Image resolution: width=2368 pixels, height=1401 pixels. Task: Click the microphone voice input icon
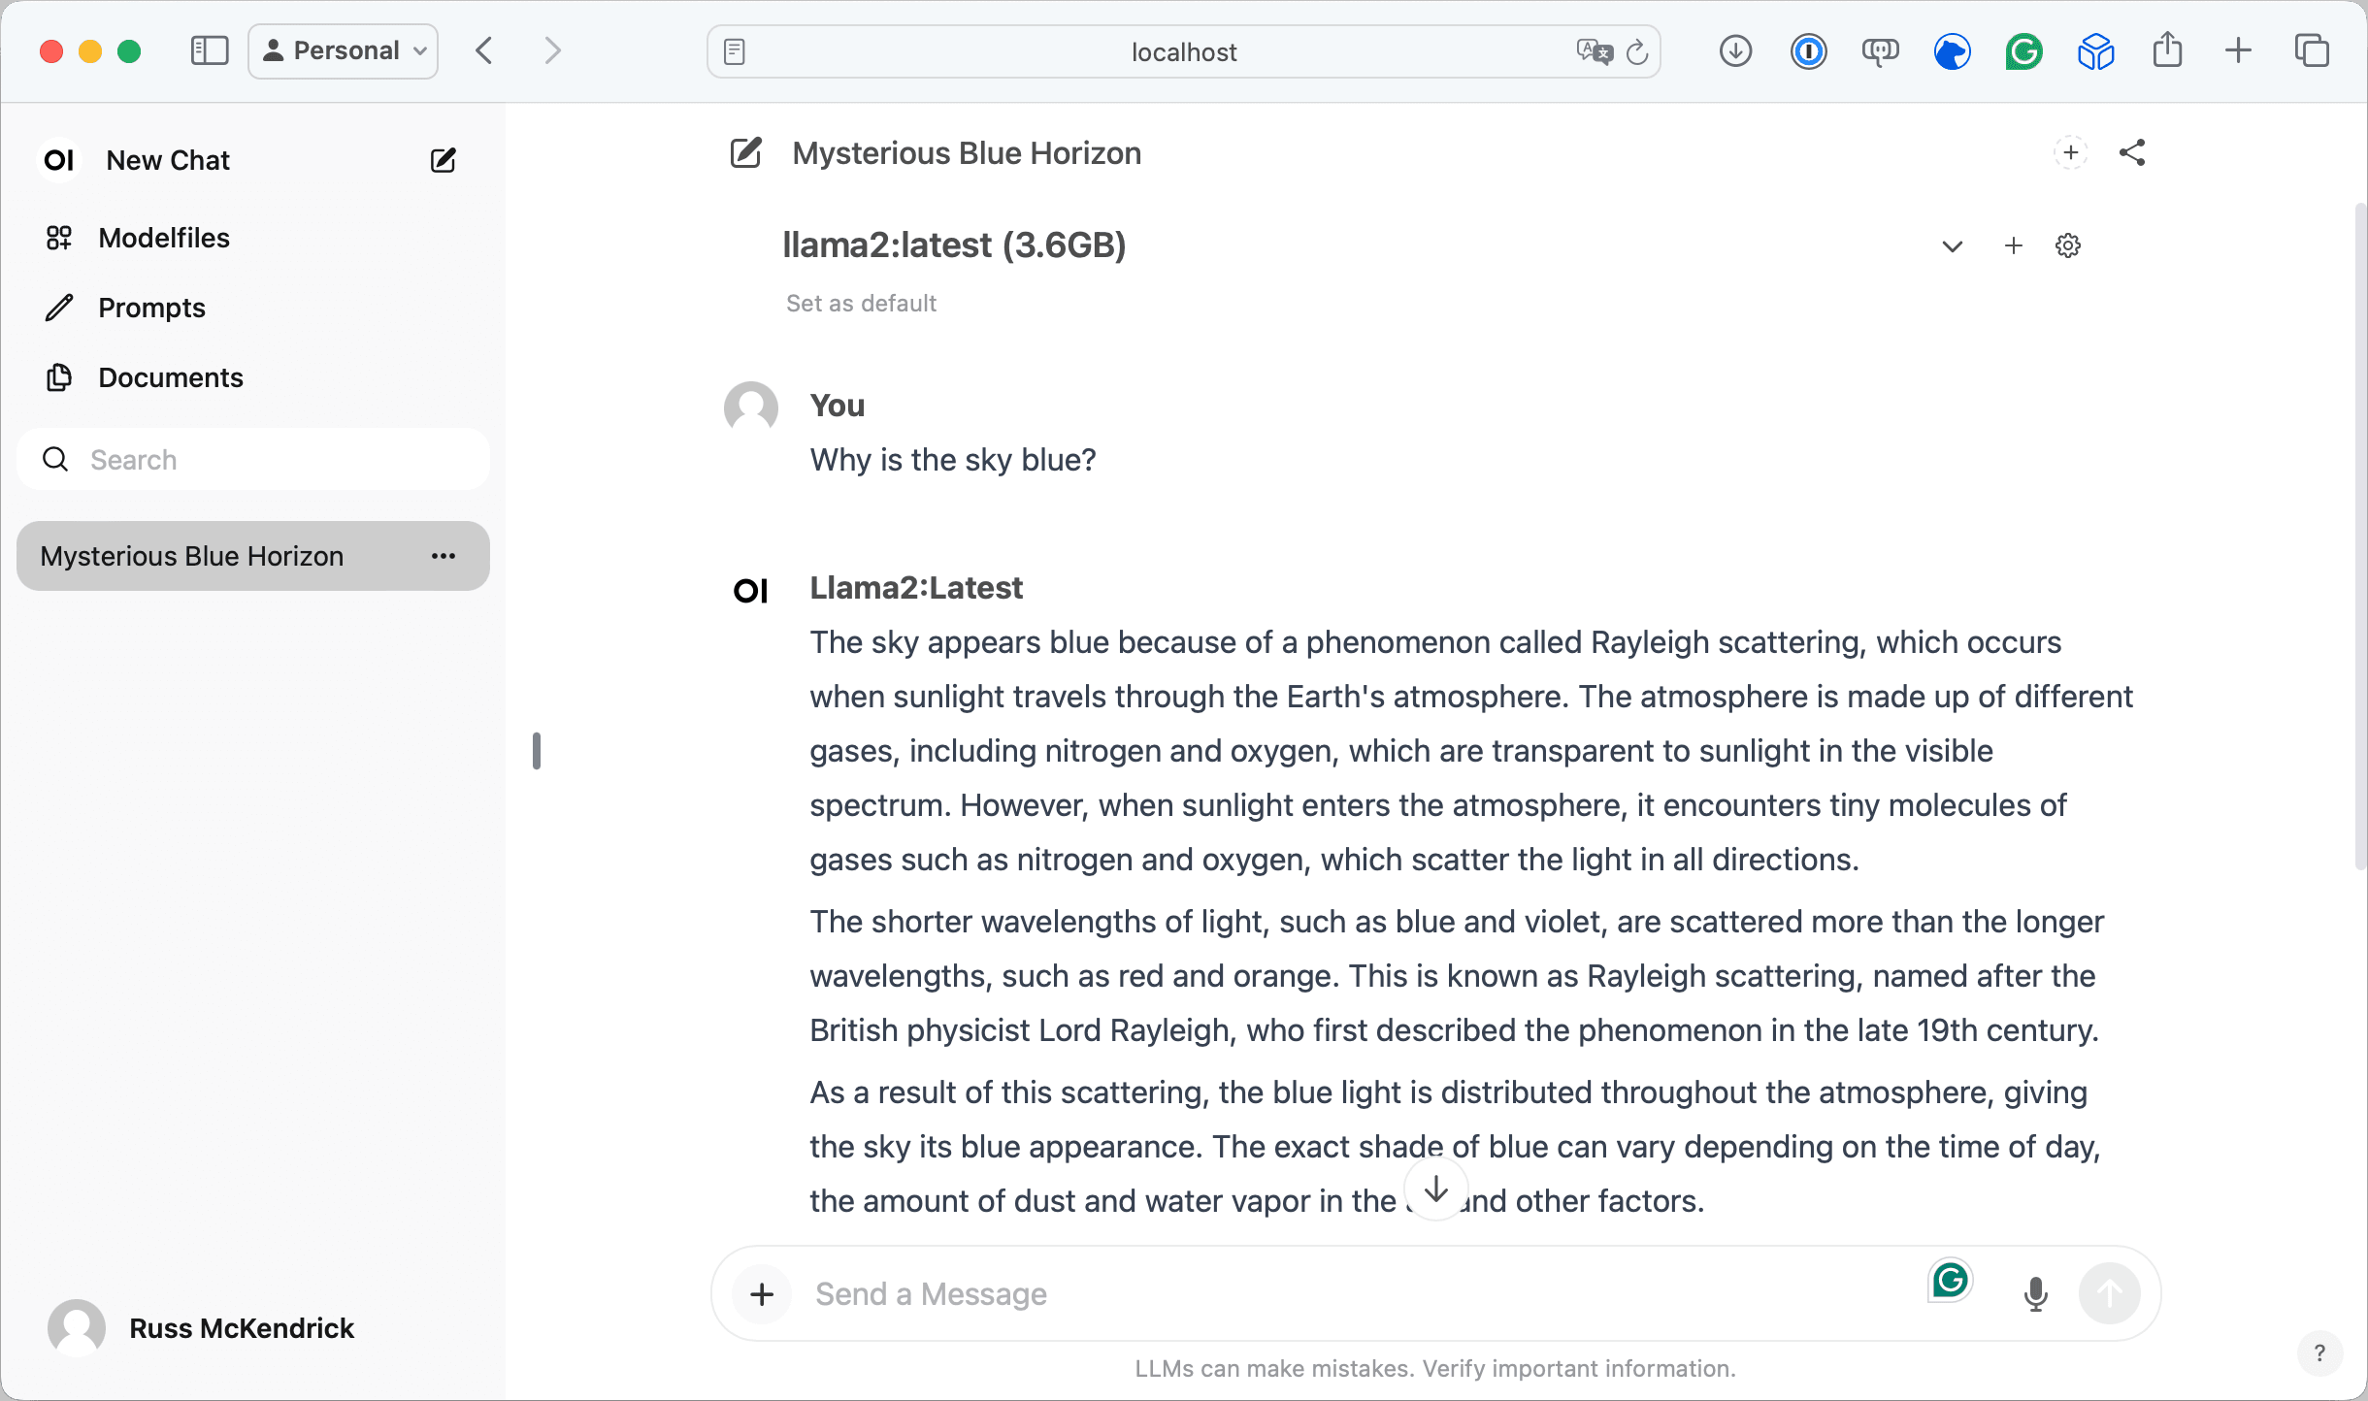(x=2035, y=1293)
